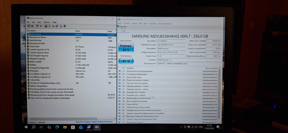
Task: Click the blue status dot for attribute 05
Action: click(120, 83)
